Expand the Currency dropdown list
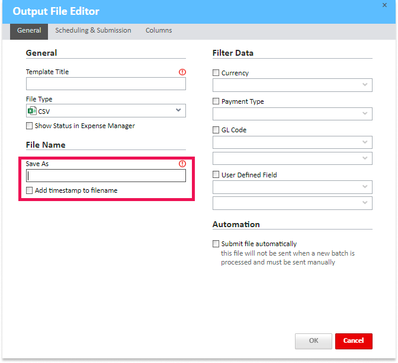The width and height of the screenshot is (398, 363). coord(365,85)
